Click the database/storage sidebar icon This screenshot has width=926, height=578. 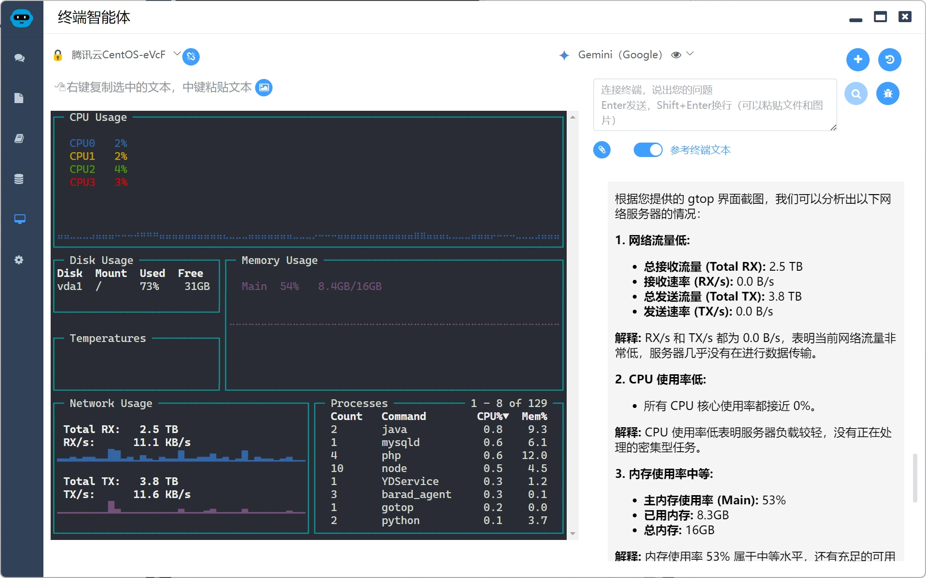(18, 178)
